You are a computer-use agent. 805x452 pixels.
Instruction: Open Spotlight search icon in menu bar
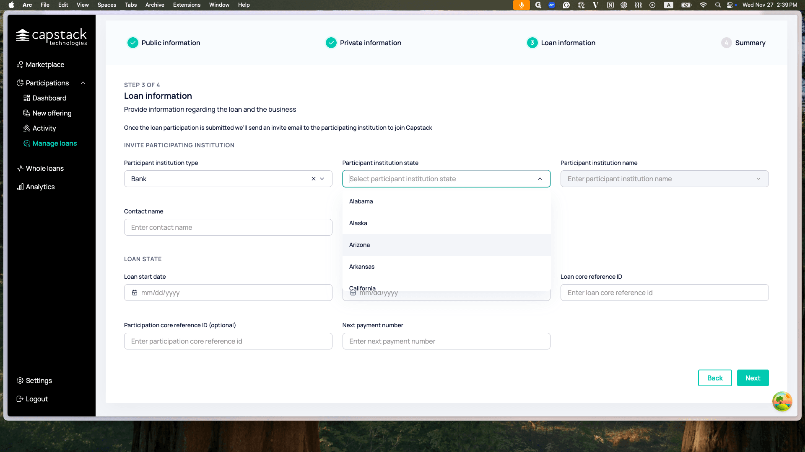(718, 5)
